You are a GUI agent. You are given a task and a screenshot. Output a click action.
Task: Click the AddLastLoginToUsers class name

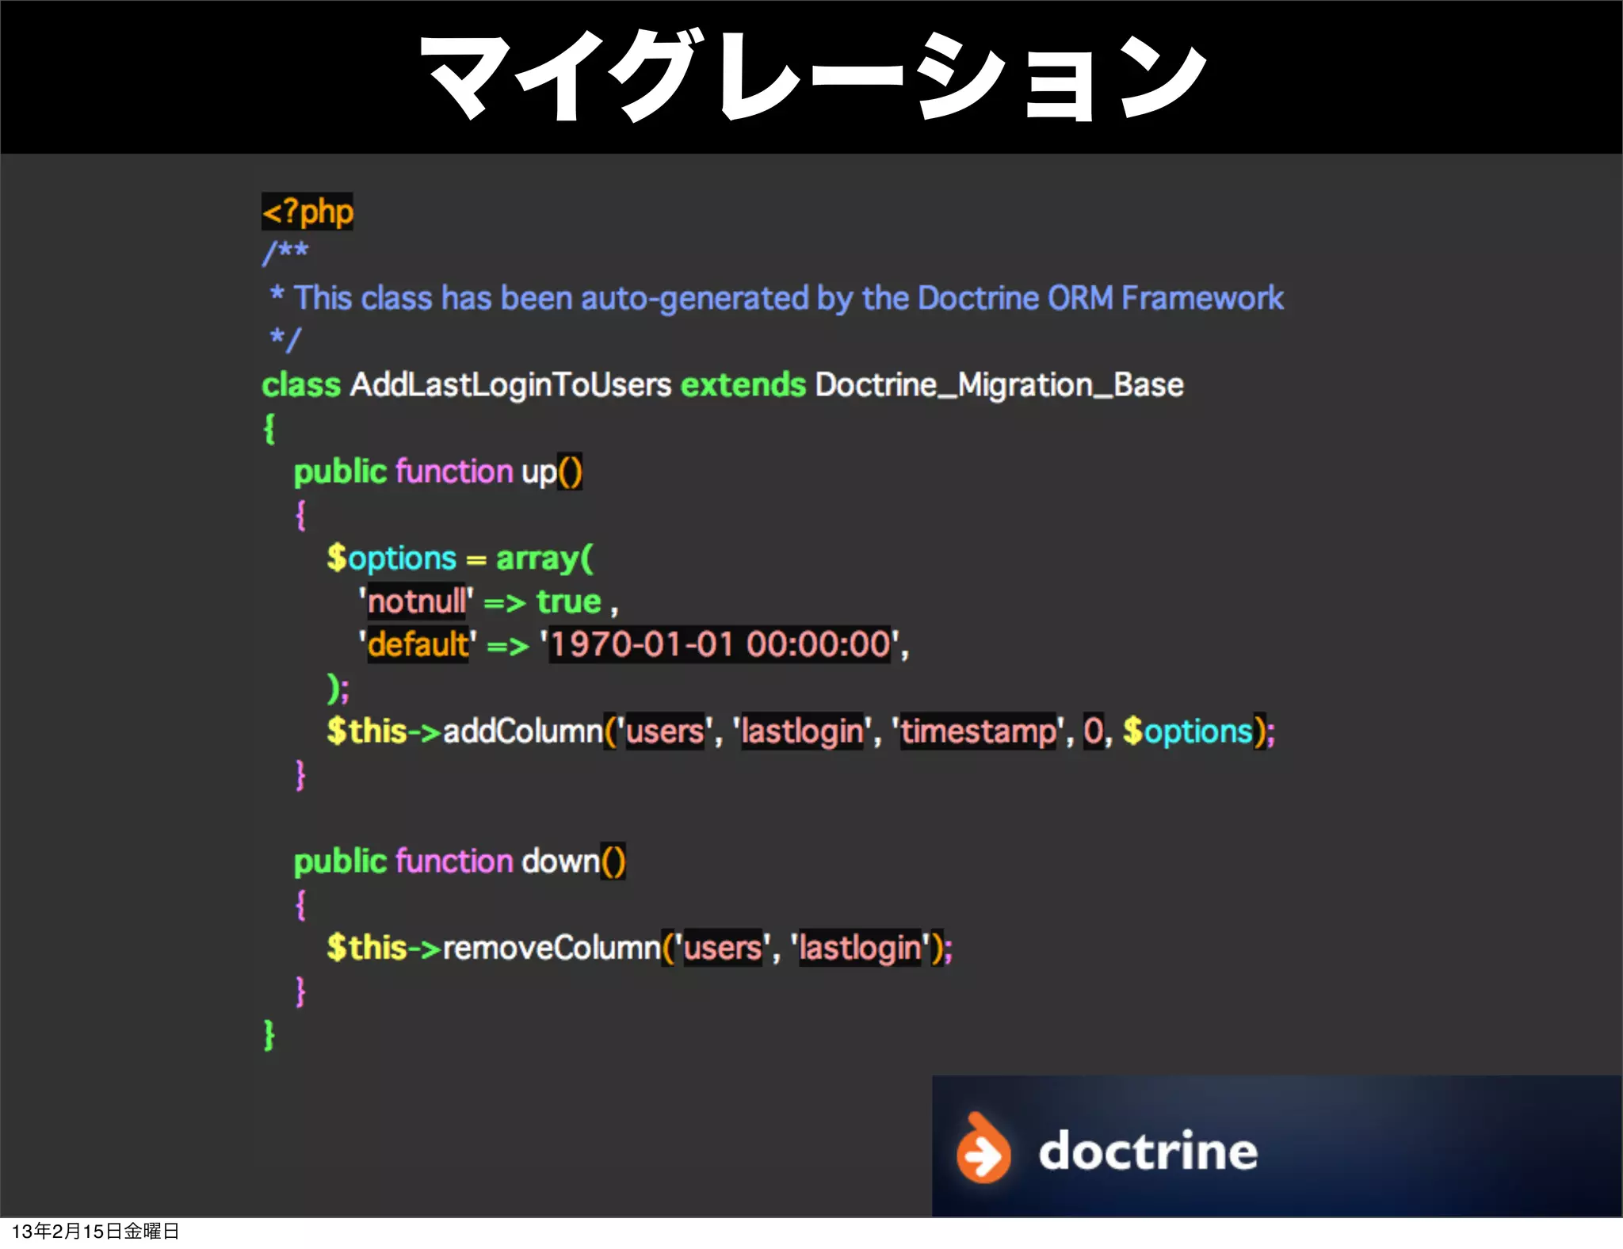coord(510,385)
